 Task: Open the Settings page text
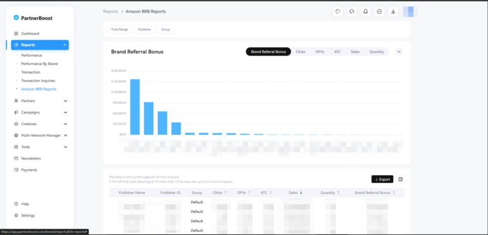coord(28,216)
